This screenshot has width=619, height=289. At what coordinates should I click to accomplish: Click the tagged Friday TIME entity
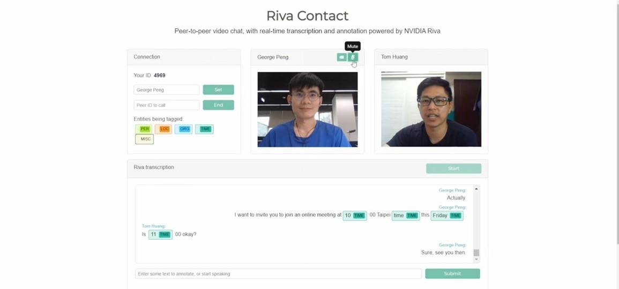coord(447,216)
